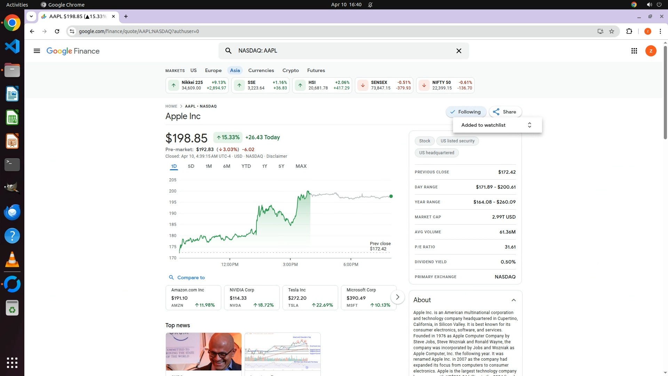The image size is (668, 376).
Task: Collapse the About section
Action: [x=514, y=300]
